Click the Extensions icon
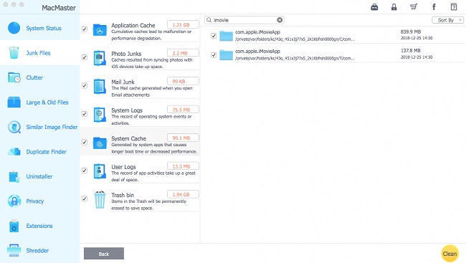 click(14, 226)
